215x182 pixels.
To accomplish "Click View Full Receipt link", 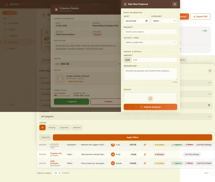I will pos(75,81).
